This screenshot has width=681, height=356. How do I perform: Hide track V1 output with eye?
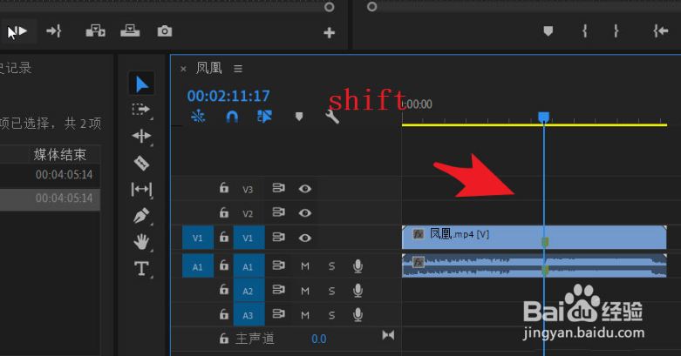[x=305, y=238]
